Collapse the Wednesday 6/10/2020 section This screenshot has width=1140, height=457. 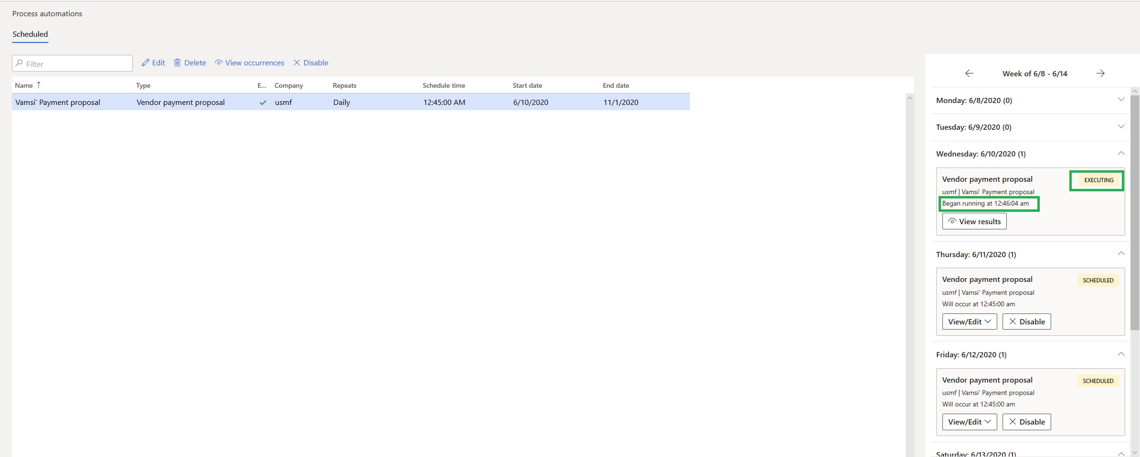click(1121, 154)
